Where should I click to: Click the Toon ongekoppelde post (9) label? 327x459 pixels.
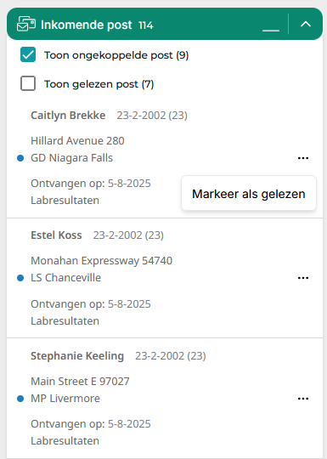click(116, 55)
